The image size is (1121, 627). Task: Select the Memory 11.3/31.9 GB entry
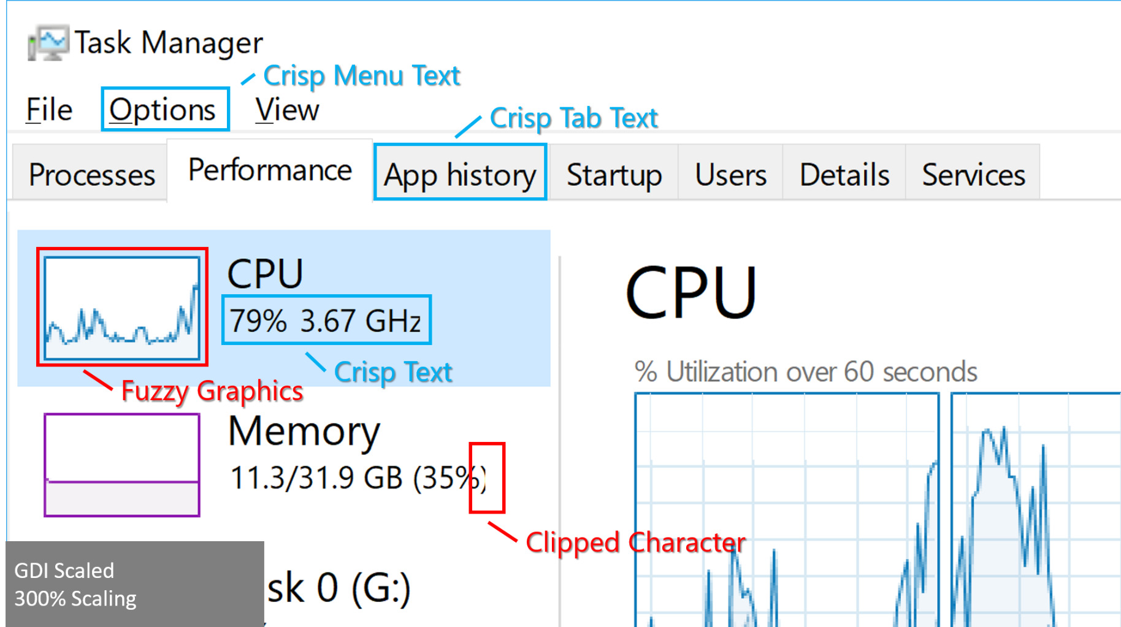point(284,465)
